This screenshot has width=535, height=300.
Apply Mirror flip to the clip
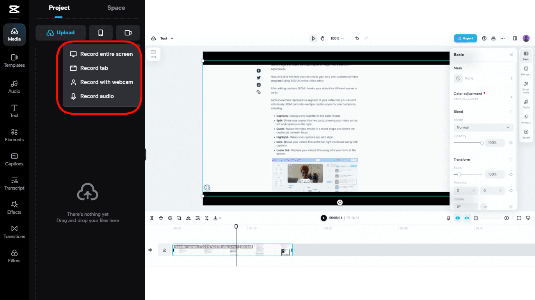pyautogui.click(x=188, y=218)
